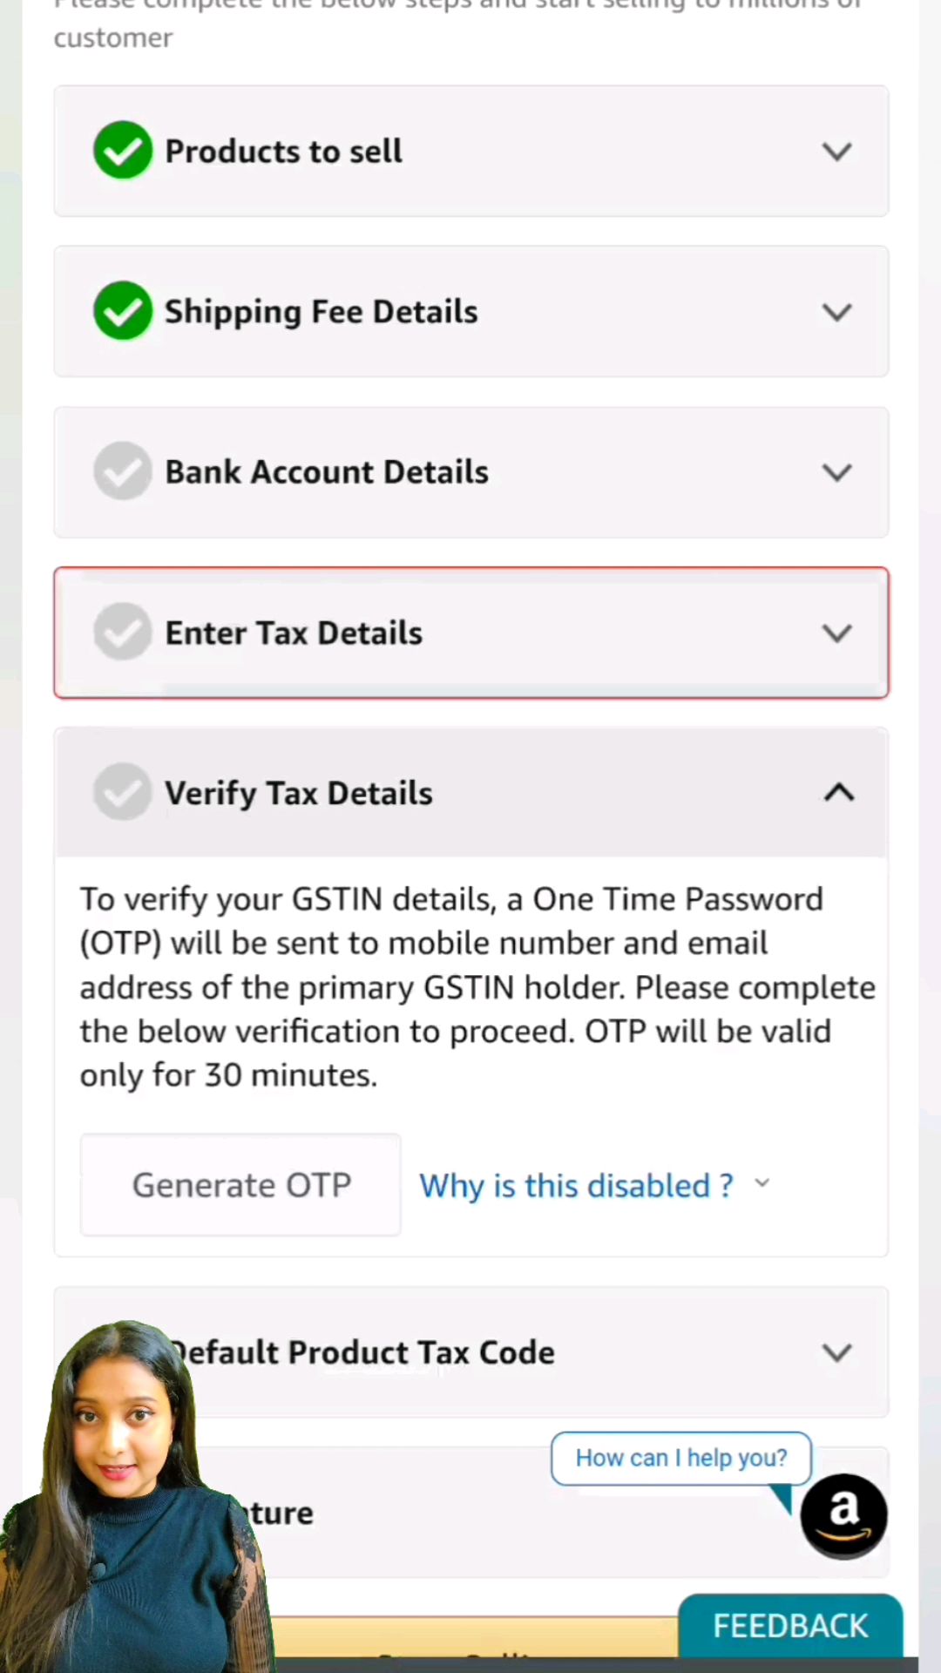Open the FEEDBACK tab

coord(790,1625)
